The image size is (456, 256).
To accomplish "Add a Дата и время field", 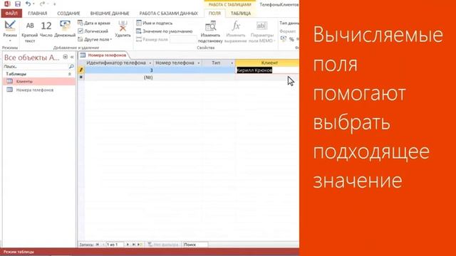I will tap(94, 23).
